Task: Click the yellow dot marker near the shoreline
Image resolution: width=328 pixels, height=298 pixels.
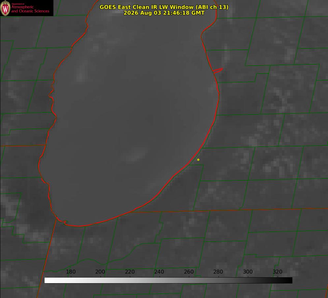Action: click(198, 160)
